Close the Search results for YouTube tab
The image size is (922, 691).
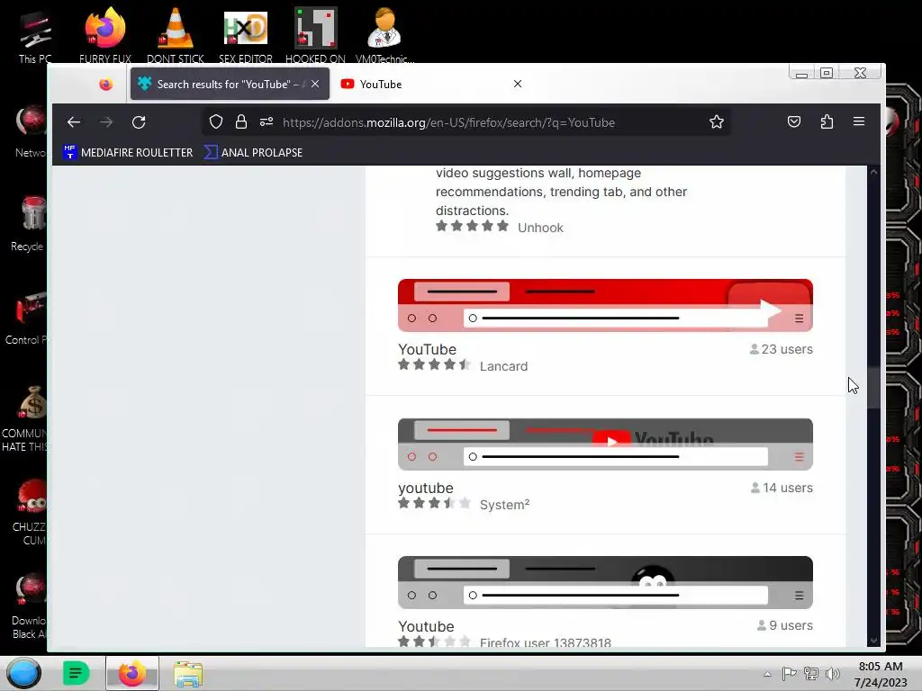click(x=315, y=84)
